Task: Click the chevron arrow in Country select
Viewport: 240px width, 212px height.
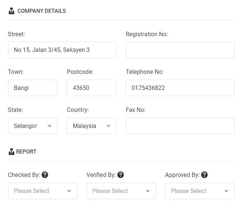Action: (x=108, y=126)
